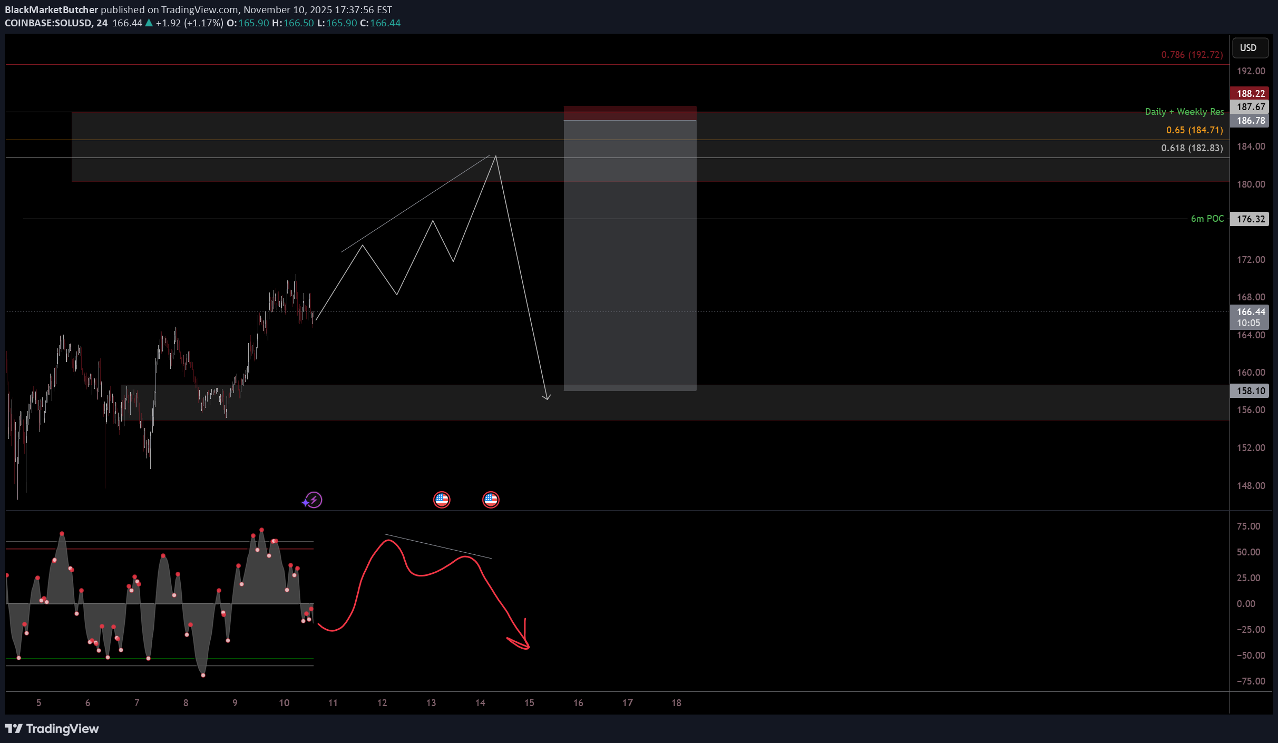Image resolution: width=1278 pixels, height=743 pixels.
Task: Click the 158.10 target price label
Action: (x=1250, y=390)
